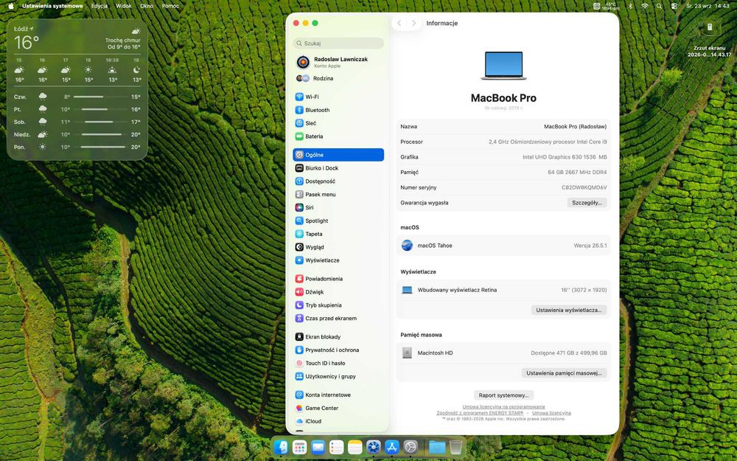The height and width of the screenshot is (461, 737).
Task: Open the Zrzut ekranu desktop file
Action: (x=710, y=38)
